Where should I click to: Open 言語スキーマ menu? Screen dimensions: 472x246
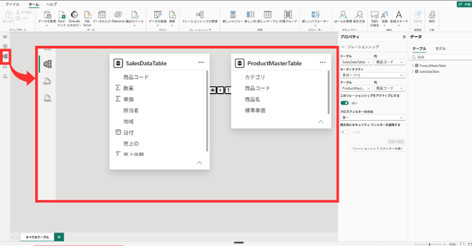[399, 19]
